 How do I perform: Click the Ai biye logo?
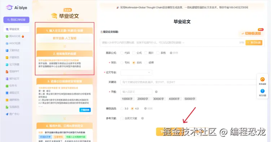point(17,8)
